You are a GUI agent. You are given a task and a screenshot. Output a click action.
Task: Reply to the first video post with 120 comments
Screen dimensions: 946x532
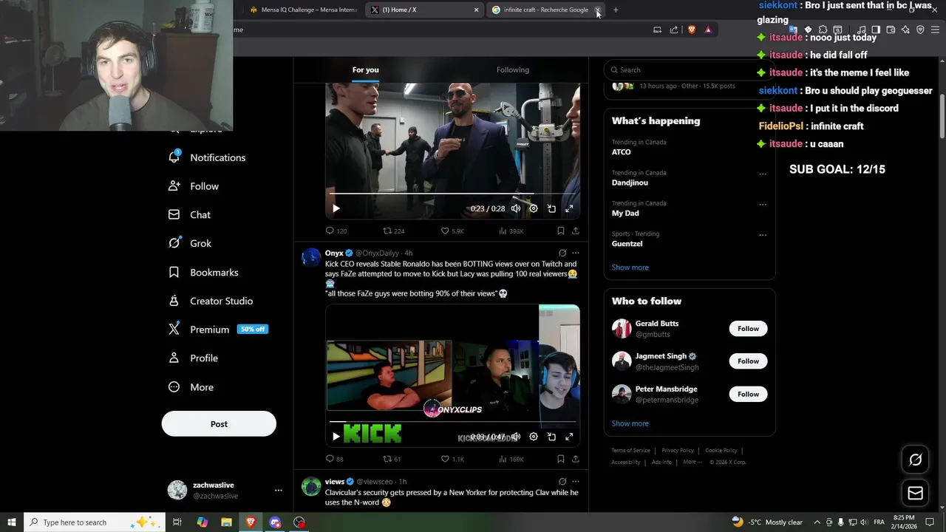point(336,231)
